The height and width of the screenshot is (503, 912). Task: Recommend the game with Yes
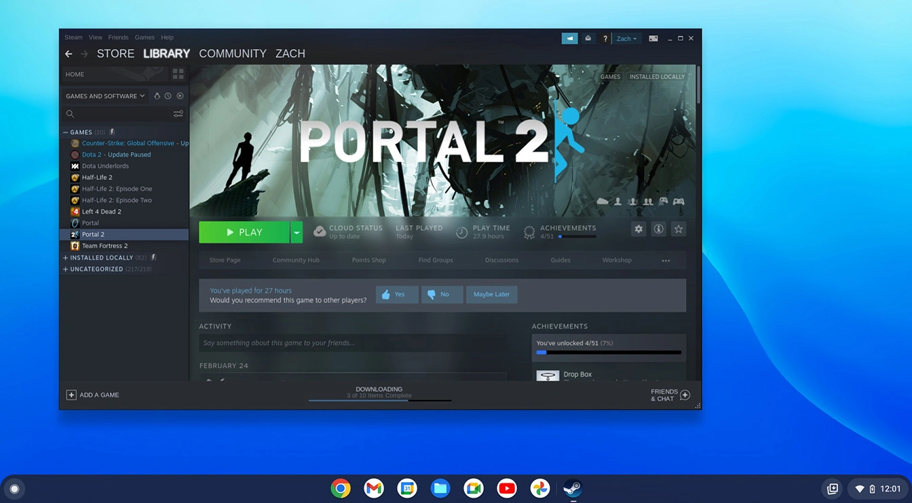pos(397,294)
